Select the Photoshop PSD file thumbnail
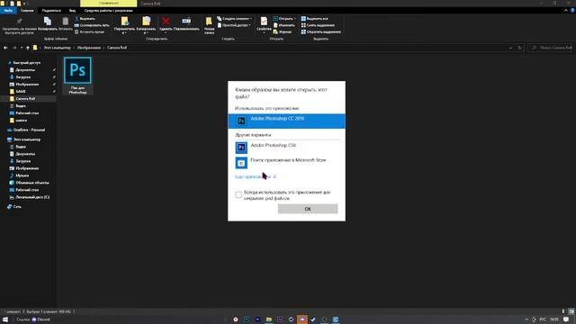The width and height of the screenshot is (576, 324). (77, 76)
